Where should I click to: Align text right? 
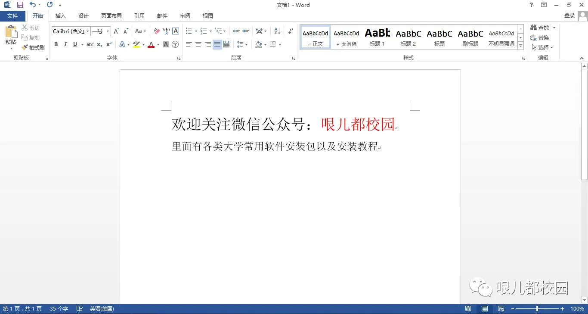click(208, 44)
